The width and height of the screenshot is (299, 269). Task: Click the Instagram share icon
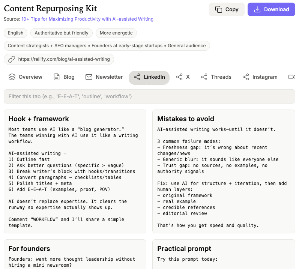coord(246,77)
